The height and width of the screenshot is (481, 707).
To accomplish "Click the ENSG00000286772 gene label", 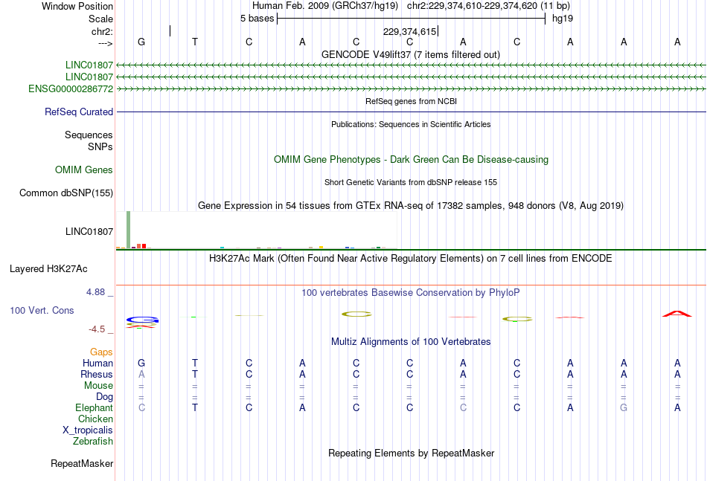I will coord(71,88).
